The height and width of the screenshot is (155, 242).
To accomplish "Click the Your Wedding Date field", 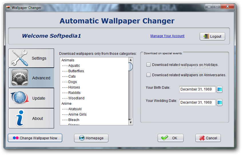I will pyautogui.click(x=197, y=102).
